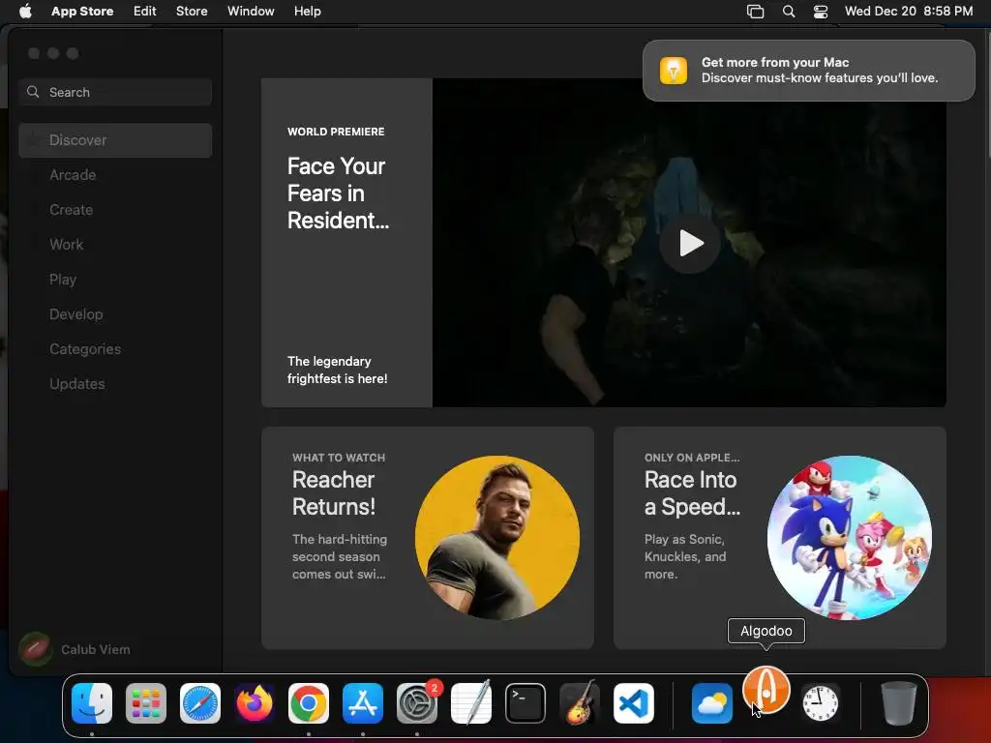This screenshot has height=743, width=991.
Task: Open GarageBand from the Dock
Action: [x=580, y=703]
